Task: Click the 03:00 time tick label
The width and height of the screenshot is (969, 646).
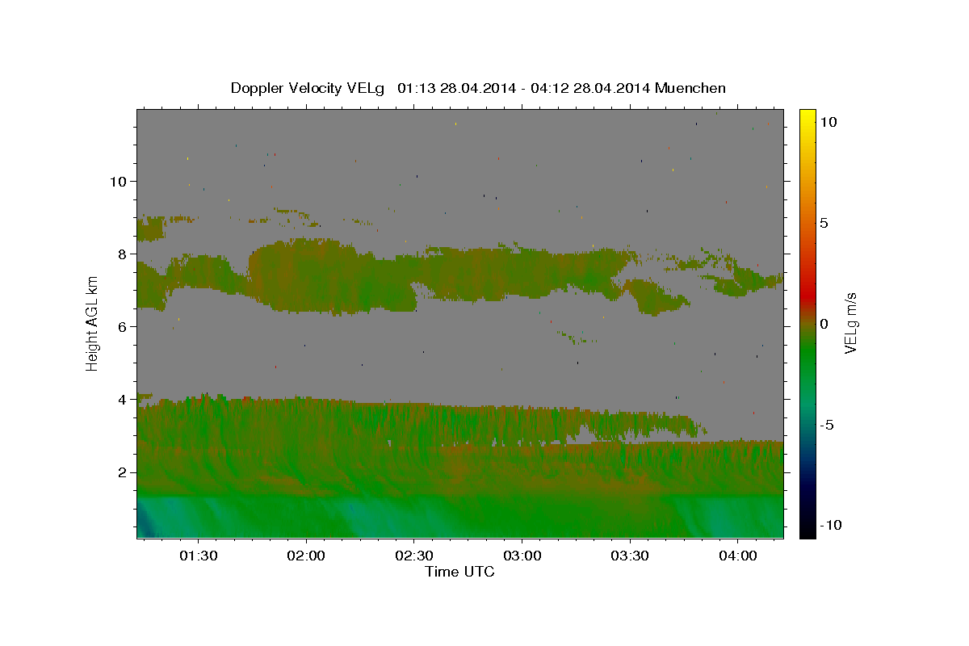Action: [x=522, y=556]
